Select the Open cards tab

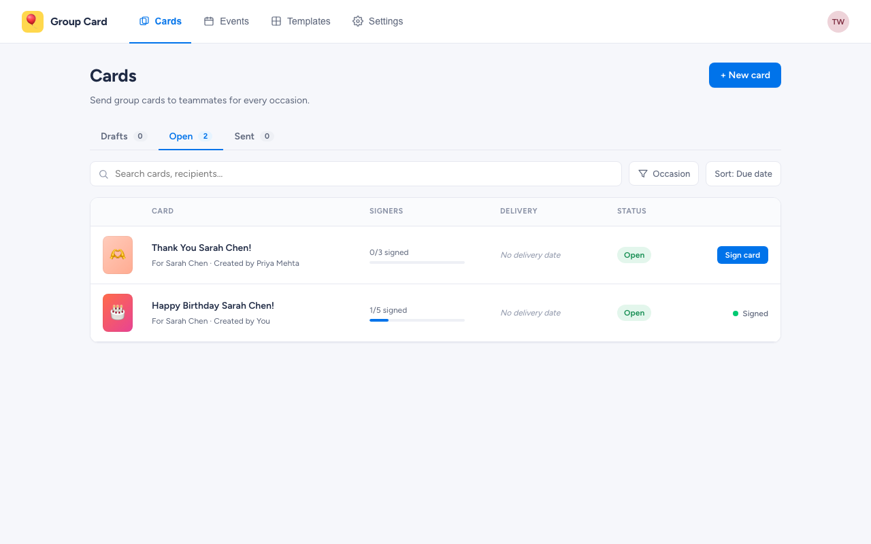tap(191, 136)
